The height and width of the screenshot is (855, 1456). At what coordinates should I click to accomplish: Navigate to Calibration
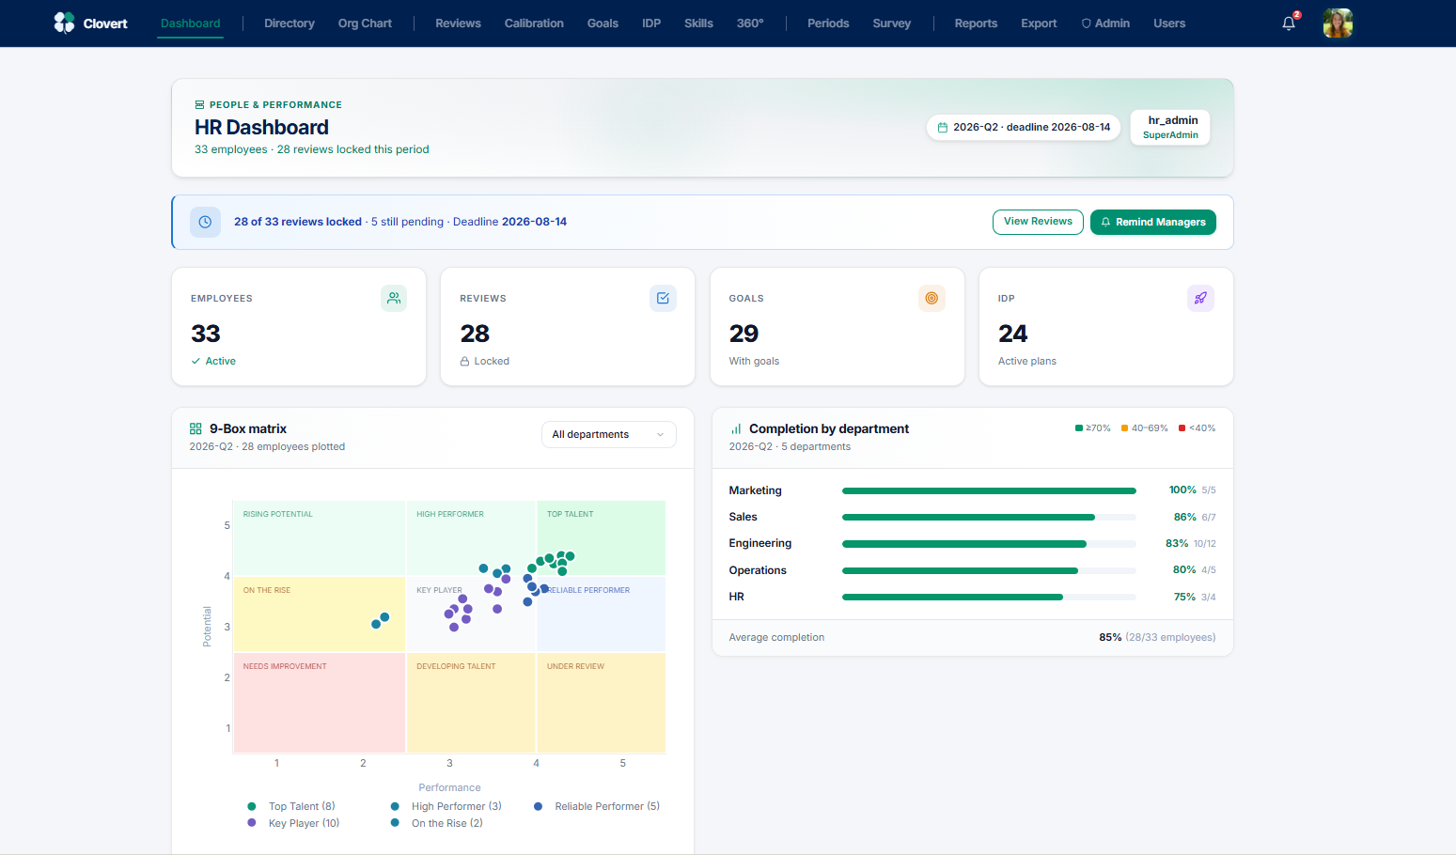click(534, 23)
